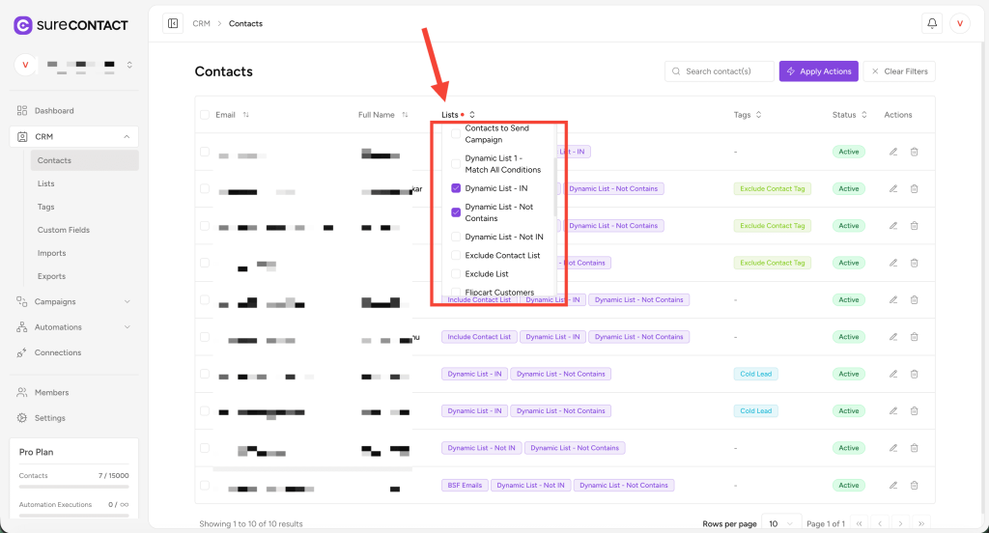Uncheck the Dynamic List - IN checkbox
This screenshot has height=533, width=989.
(456, 188)
